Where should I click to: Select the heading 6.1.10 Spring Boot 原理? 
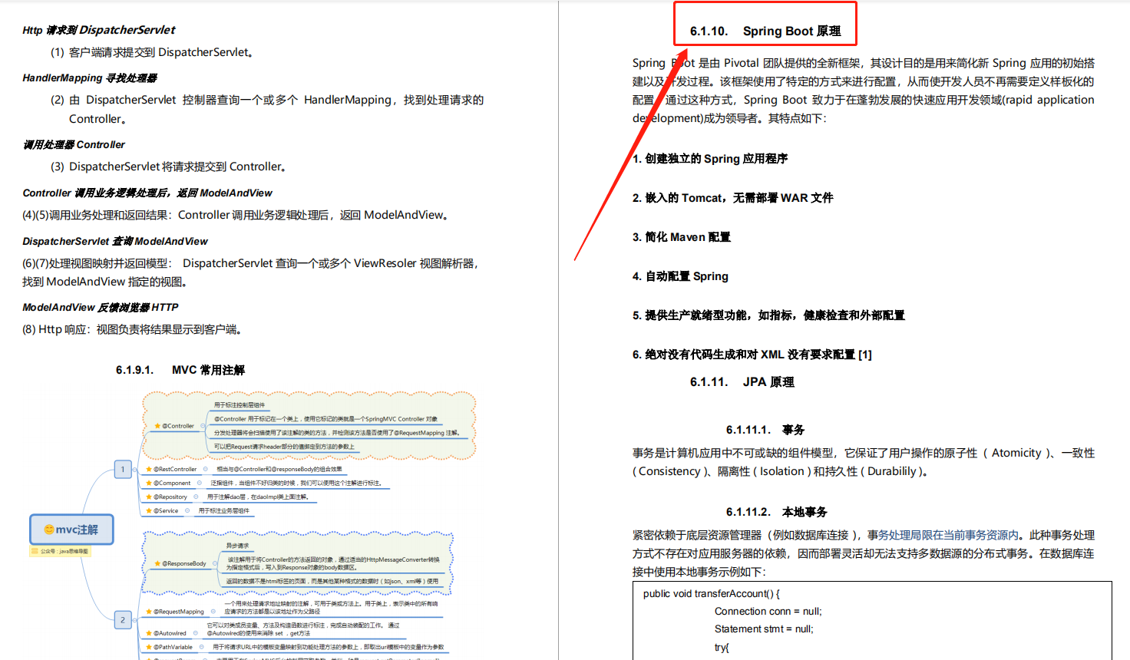click(x=765, y=31)
